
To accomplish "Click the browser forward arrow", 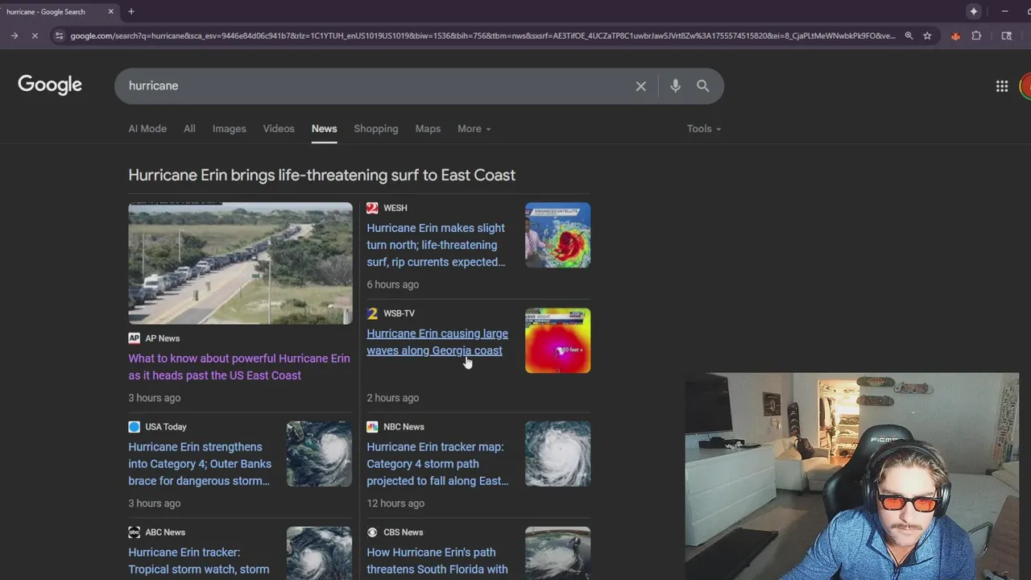I will [14, 35].
